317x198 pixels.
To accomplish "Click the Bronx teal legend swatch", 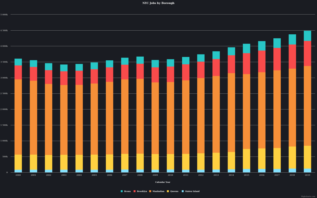I will pyautogui.click(x=122, y=191).
